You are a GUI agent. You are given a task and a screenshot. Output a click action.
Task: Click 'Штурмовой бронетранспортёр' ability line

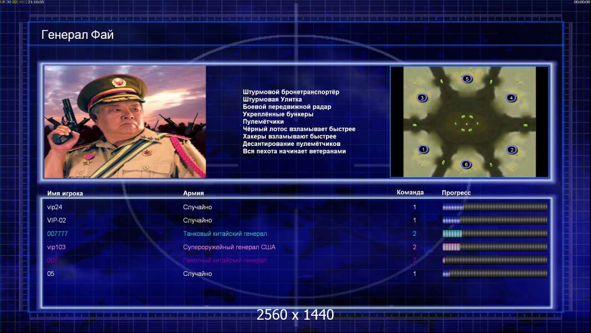(x=291, y=92)
